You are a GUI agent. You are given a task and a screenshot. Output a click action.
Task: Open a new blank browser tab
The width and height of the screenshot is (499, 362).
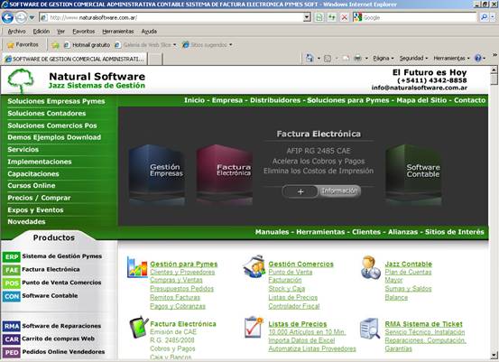[x=155, y=60]
